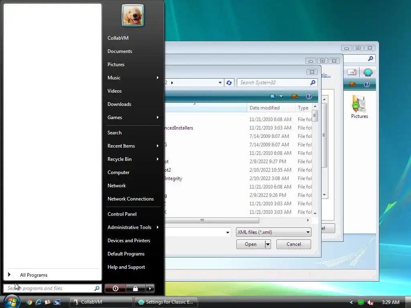Open the view options dropdown arrow in dialog toolbar
The image size is (411, 308).
pyautogui.click(x=281, y=96)
